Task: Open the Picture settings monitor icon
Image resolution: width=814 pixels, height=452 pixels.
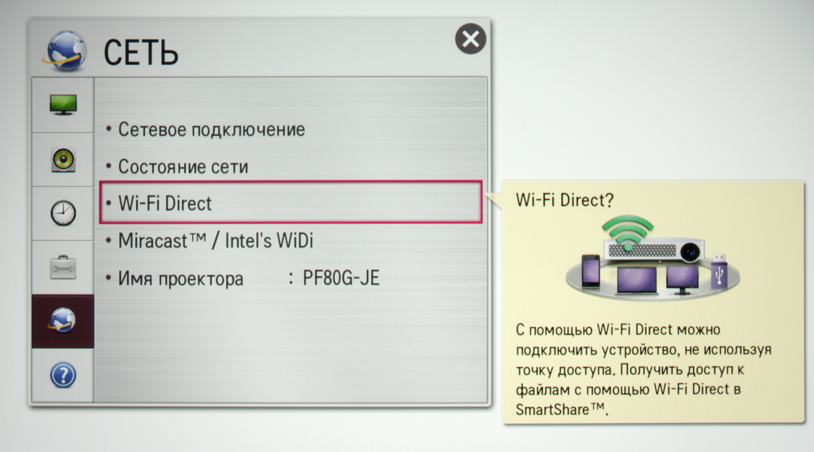Action: pyautogui.click(x=63, y=105)
